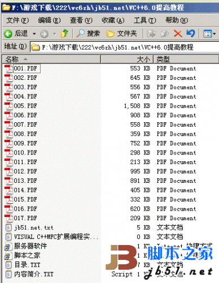Open the 工具(T) menu
The height and width of the screenshot is (283, 219).
coord(144,20)
